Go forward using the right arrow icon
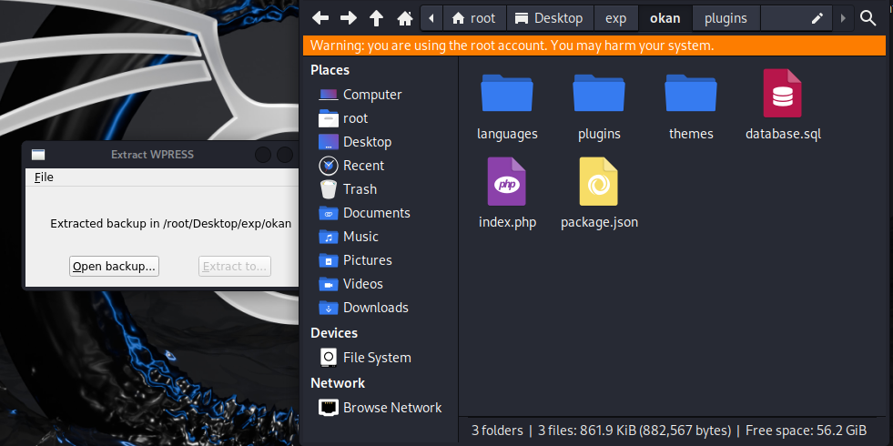 point(348,18)
